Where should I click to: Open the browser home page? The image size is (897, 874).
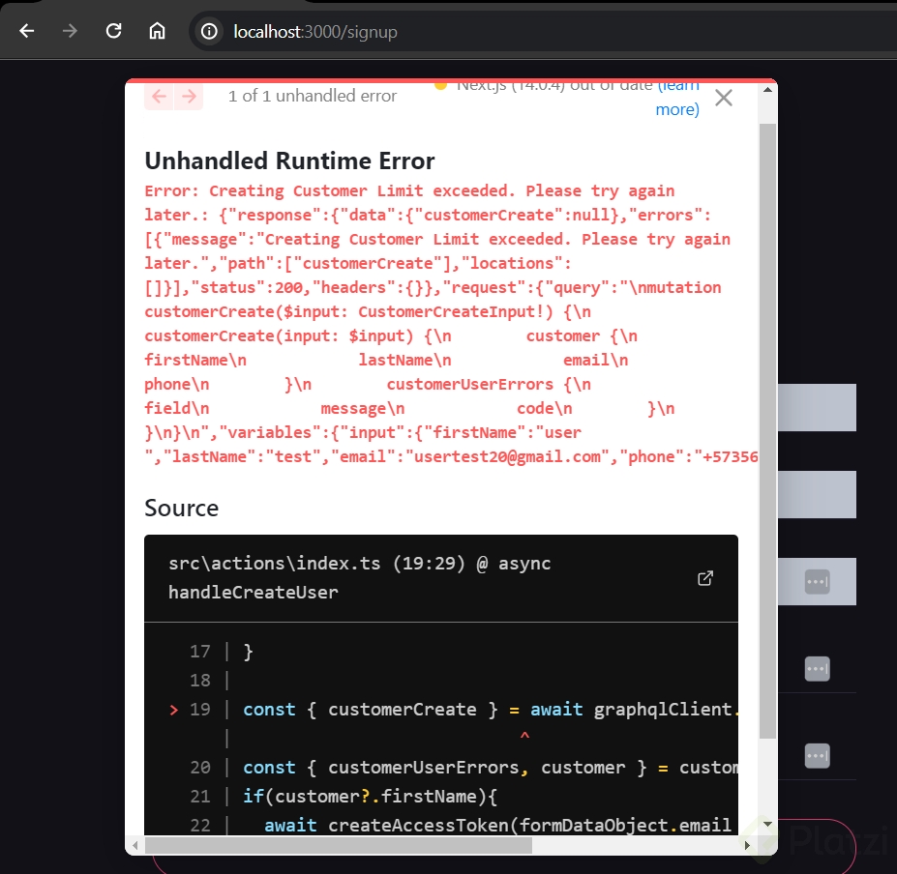pos(157,31)
